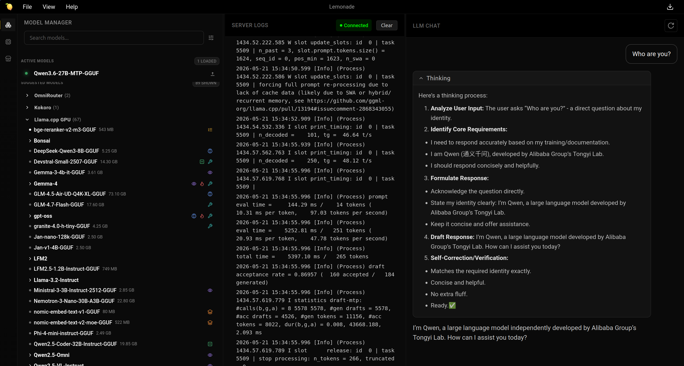The image size is (684, 366).
Task: Click the Connected status badge
Action: click(x=354, y=25)
